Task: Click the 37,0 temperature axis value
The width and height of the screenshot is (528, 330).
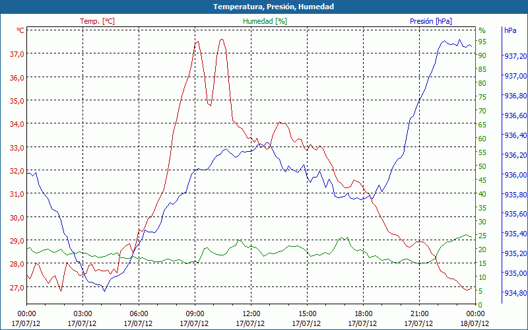Action: [16, 54]
